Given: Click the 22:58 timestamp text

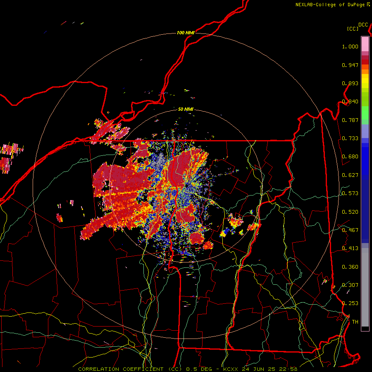Looking at the screenshot, I should [289, 369].
